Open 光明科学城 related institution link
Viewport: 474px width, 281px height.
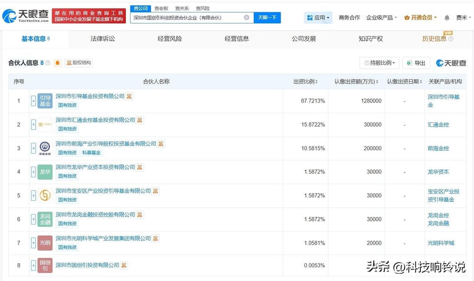(441, 243)
